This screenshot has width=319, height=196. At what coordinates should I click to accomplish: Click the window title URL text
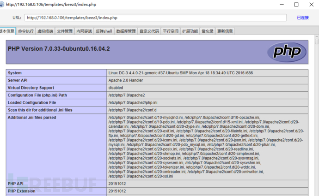coord(51,5)
